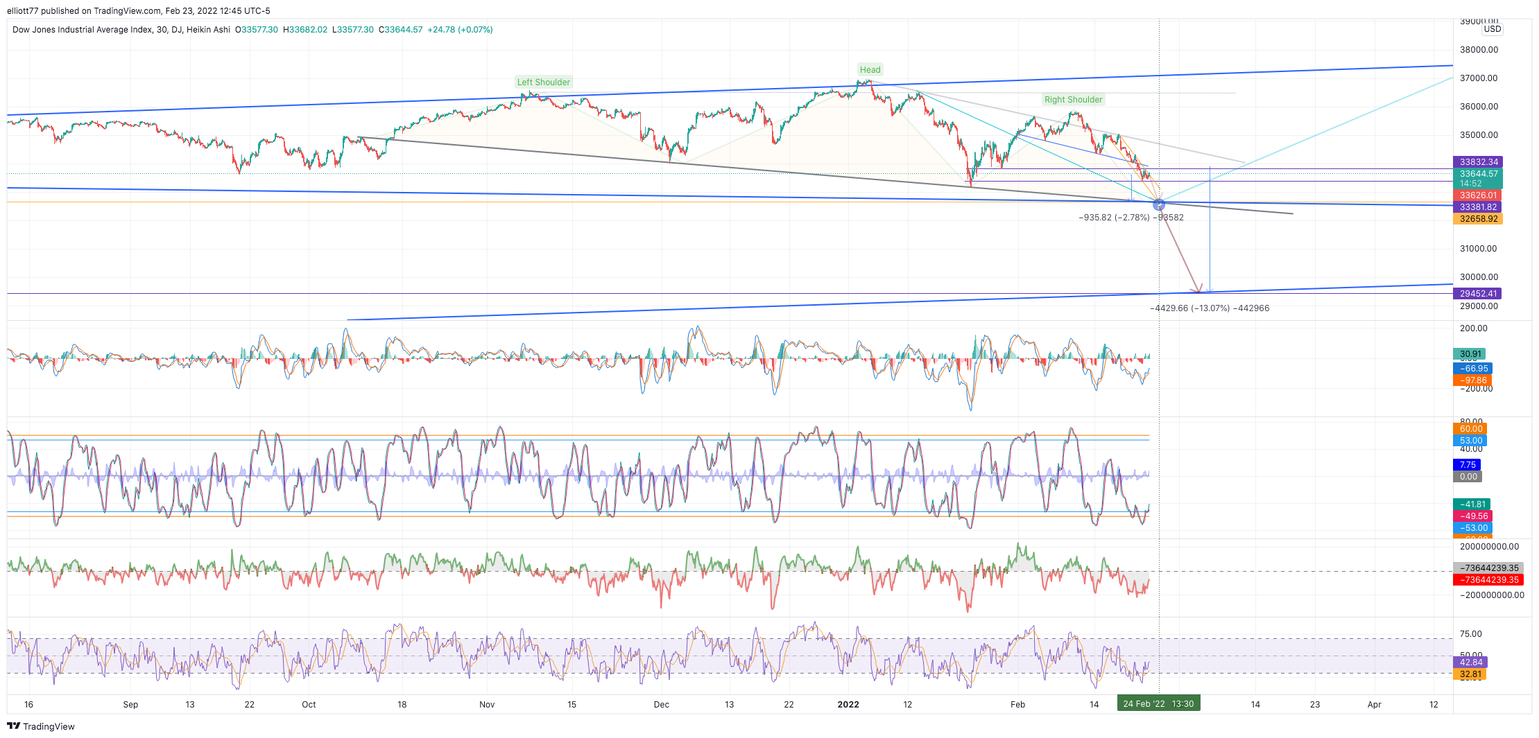The height and width of the screenshot is (738, 1539).
Task: Click the 42.84 purple oscillator value
Action: pos(1470,662)
